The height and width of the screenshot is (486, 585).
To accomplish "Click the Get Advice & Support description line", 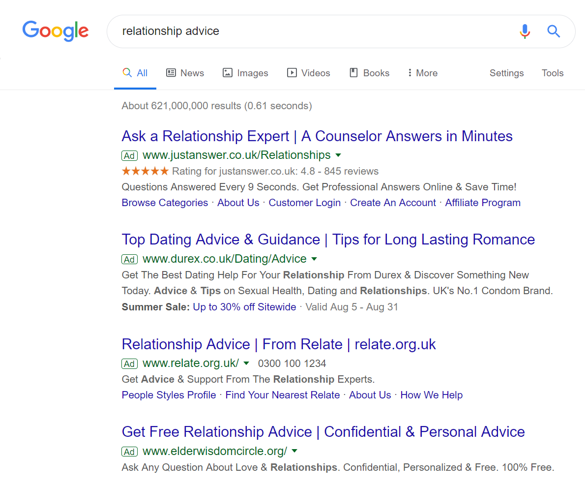I will tap(248, 379).
